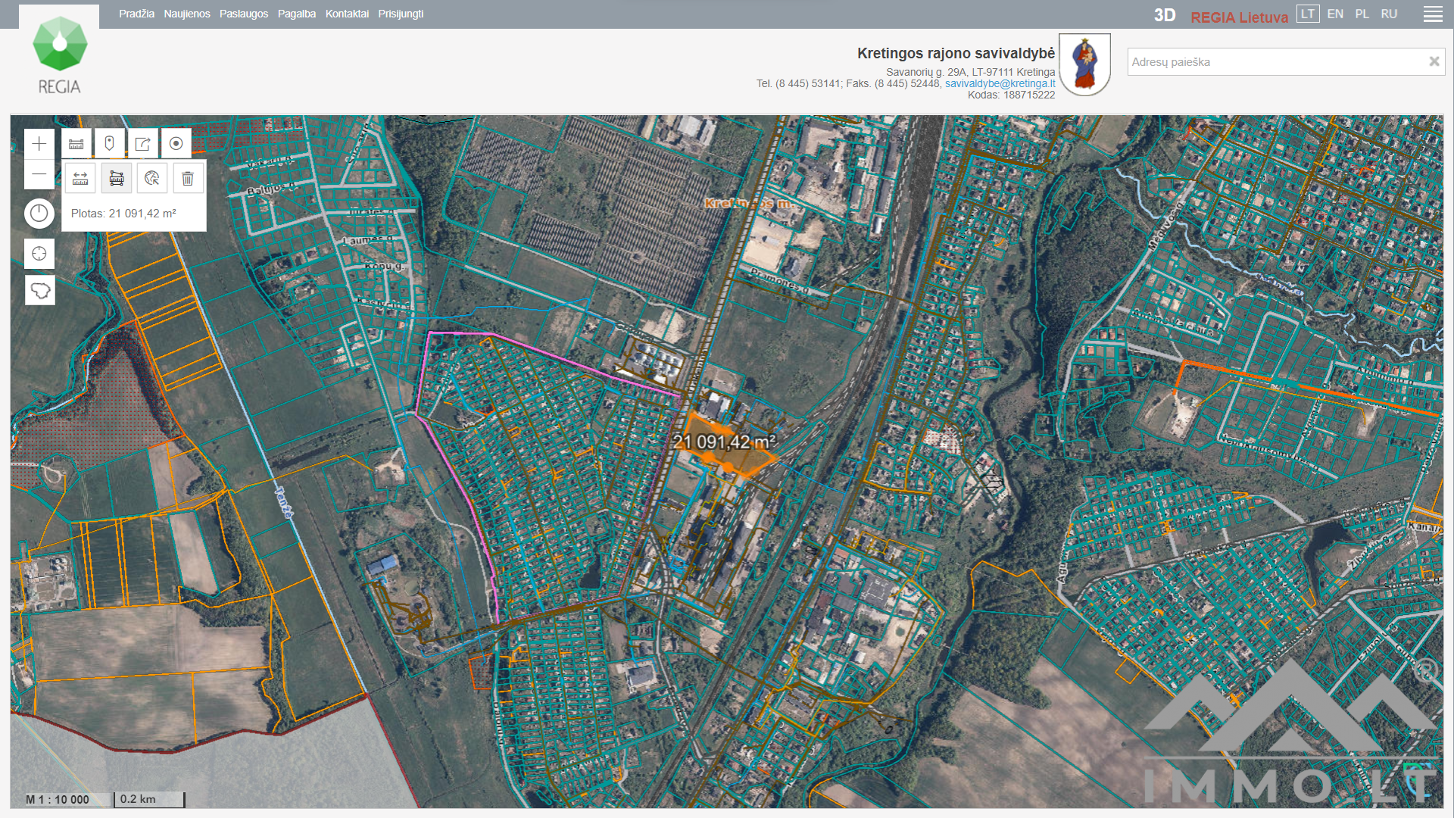1454x818 pixels.
Task: Open Paslaugos menu item
Action: (244, 14)
